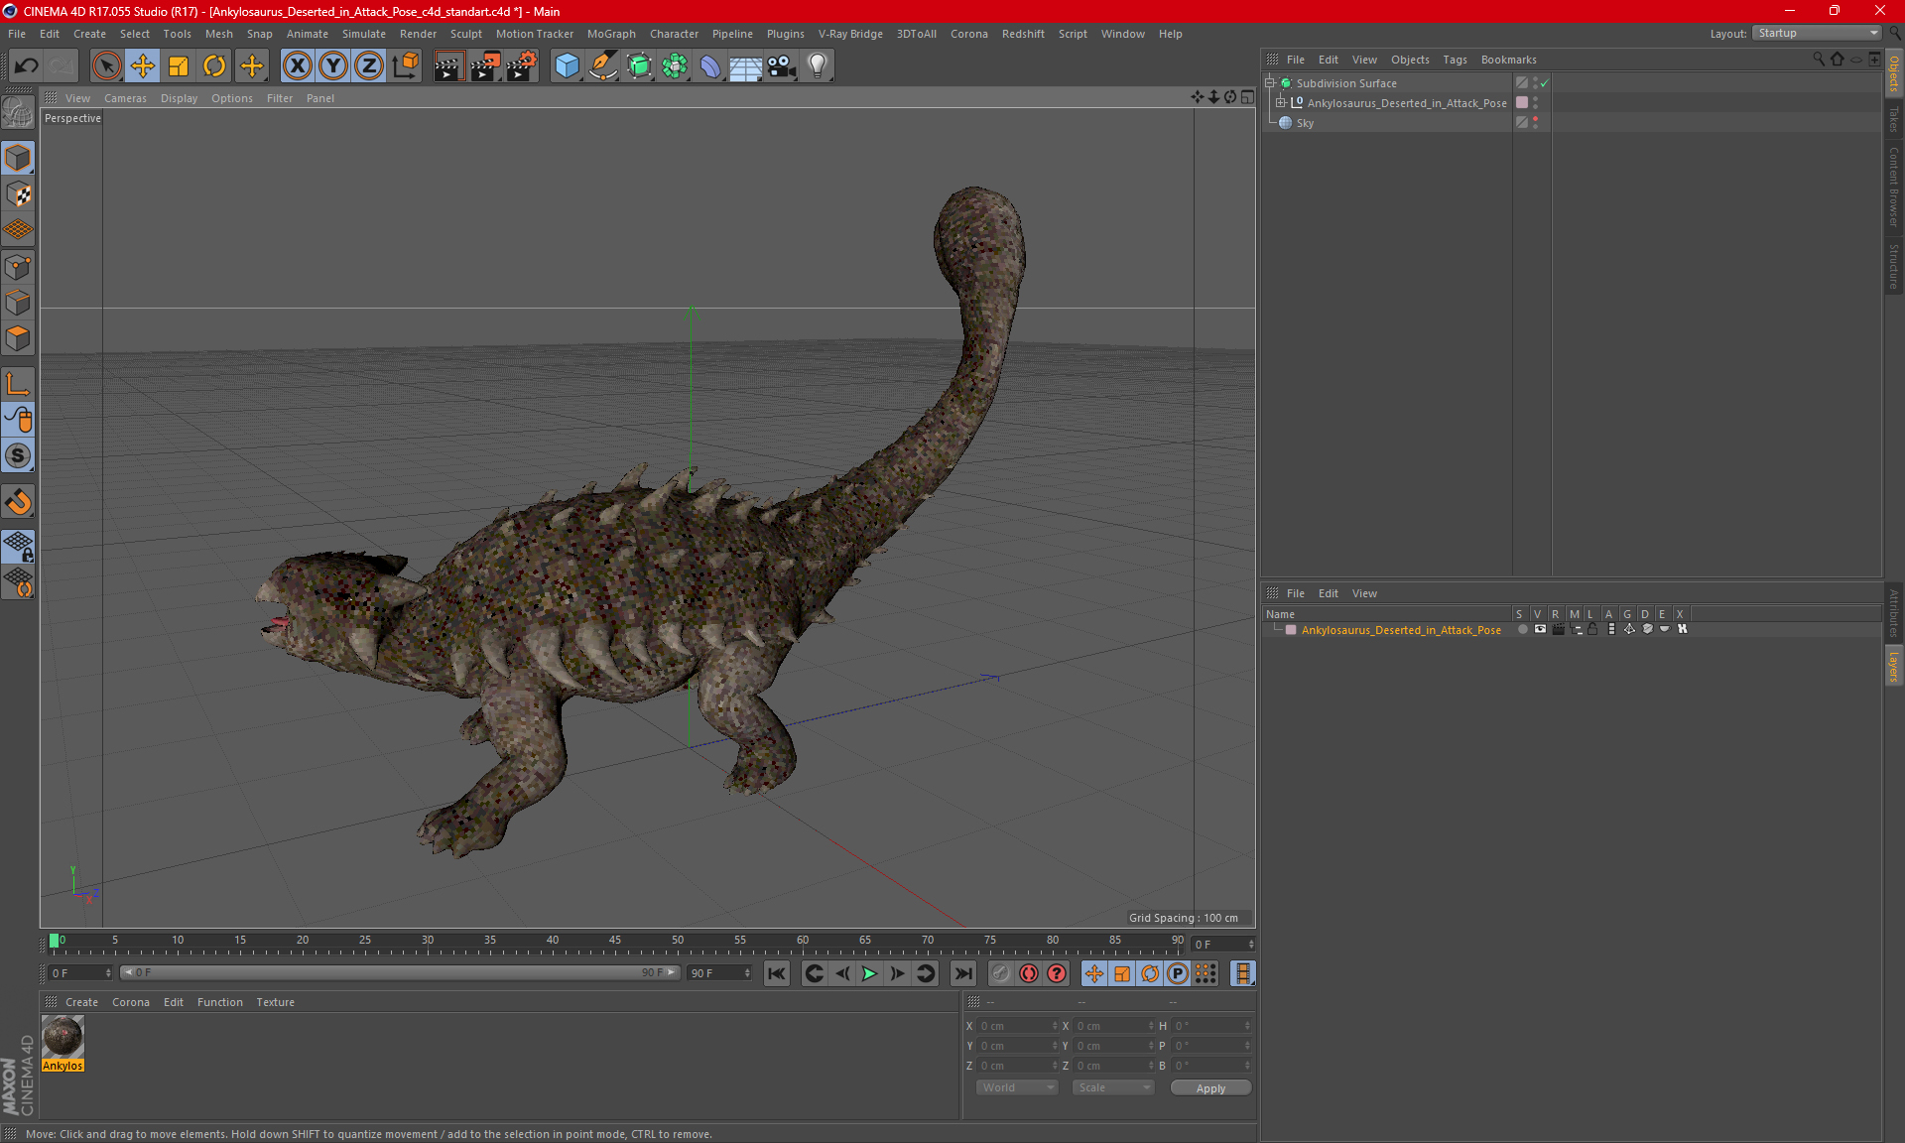1905x1143 pixels.
Task: Toggle Sky visibility dots
Action: [x=1535, y=123]
